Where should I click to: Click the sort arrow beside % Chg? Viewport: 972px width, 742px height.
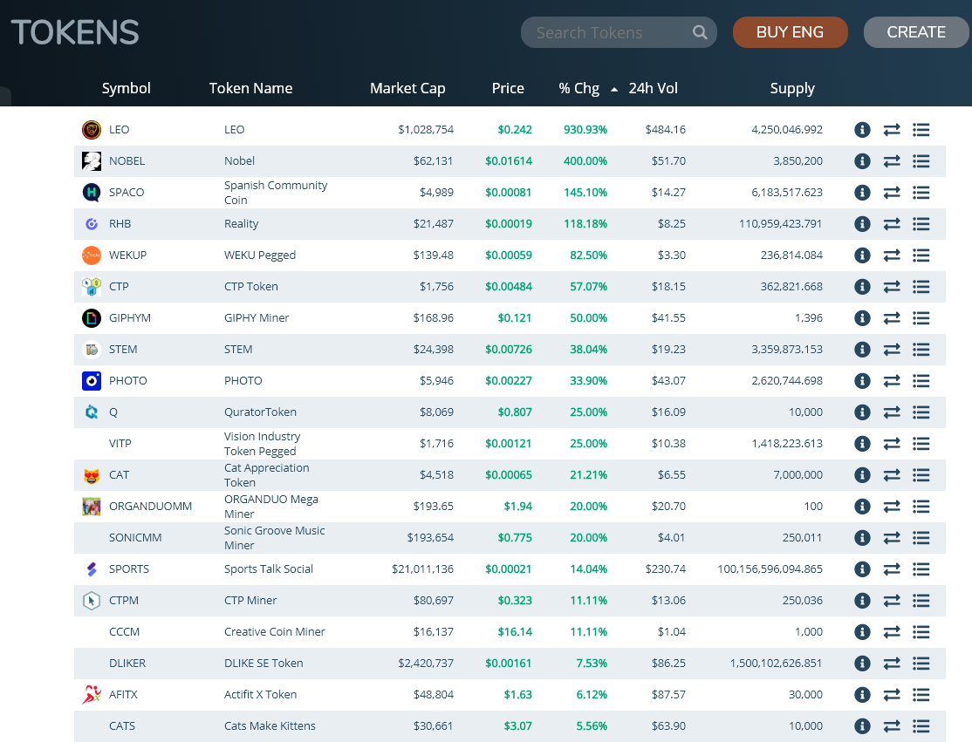click(613, 90)
